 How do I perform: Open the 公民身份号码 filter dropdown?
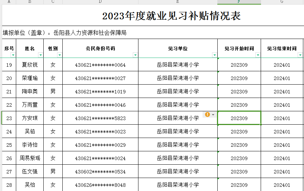coord(135,55)
